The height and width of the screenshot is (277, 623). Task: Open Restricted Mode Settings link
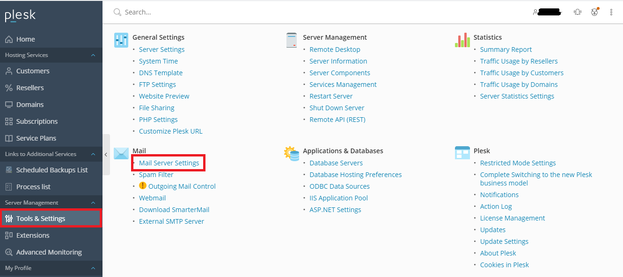tap(518, 163)
